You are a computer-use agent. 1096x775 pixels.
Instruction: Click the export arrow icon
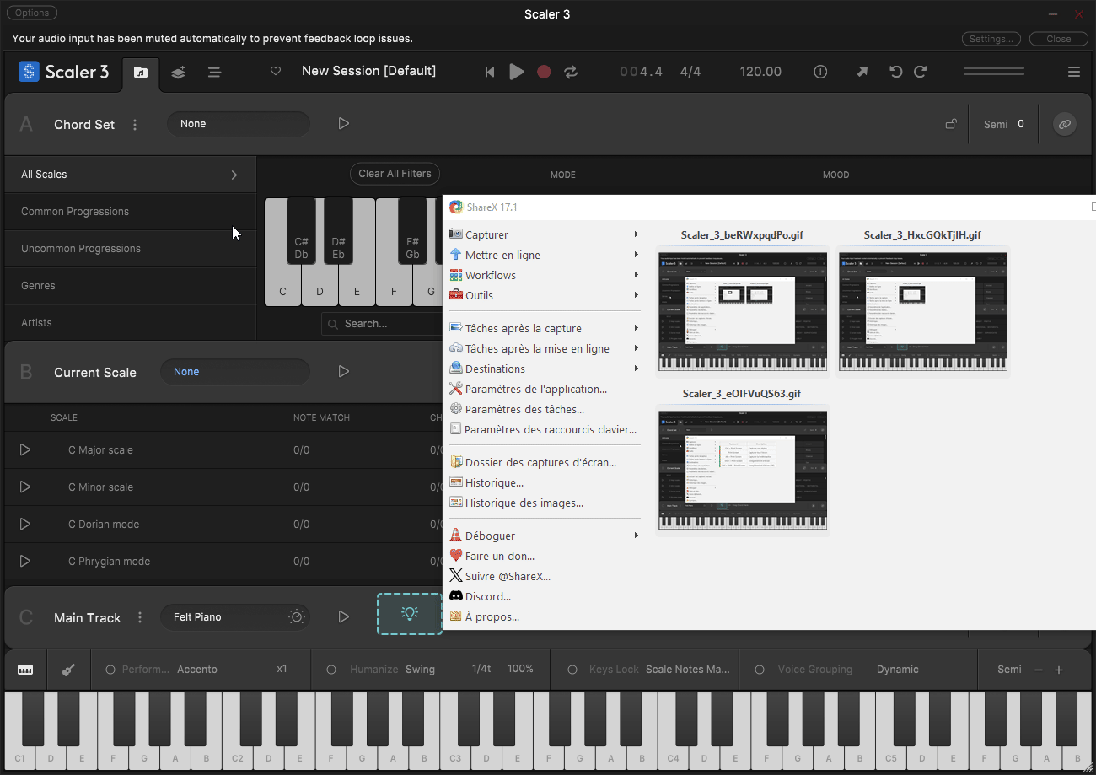point(862,73)
